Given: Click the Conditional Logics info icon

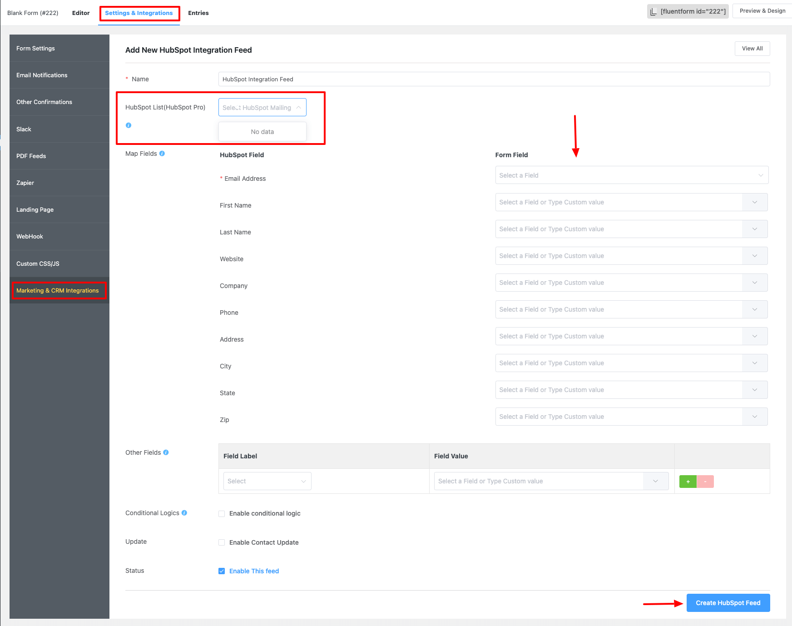Looking at the screenshot, I should pyautogui.click(x=184, y=513).
